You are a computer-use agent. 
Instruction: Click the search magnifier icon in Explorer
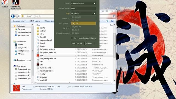click(114, 16)
